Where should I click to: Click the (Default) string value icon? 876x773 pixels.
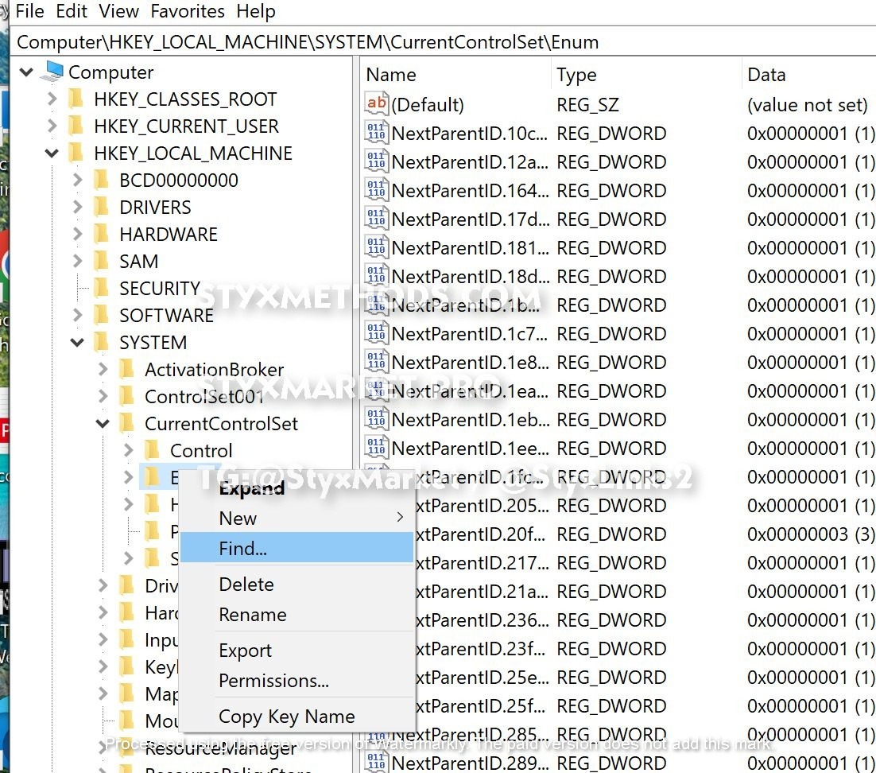pos(376,103)
